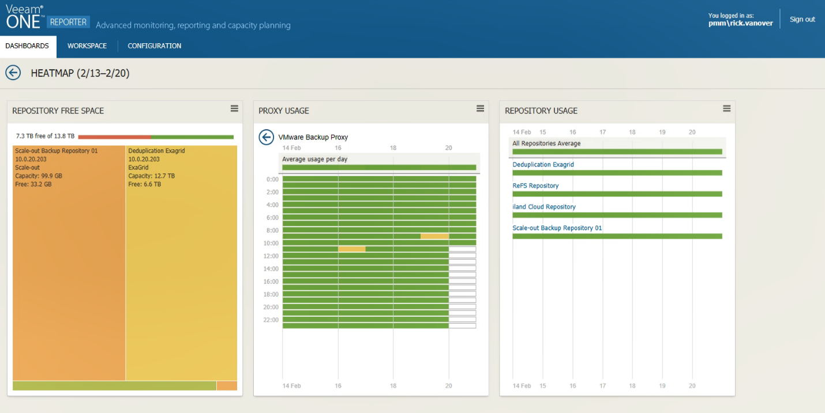This screenshot has height=413, width=825.
Task: Click the yellow proxy usage cell near 10:00
Action: point(352,249)
